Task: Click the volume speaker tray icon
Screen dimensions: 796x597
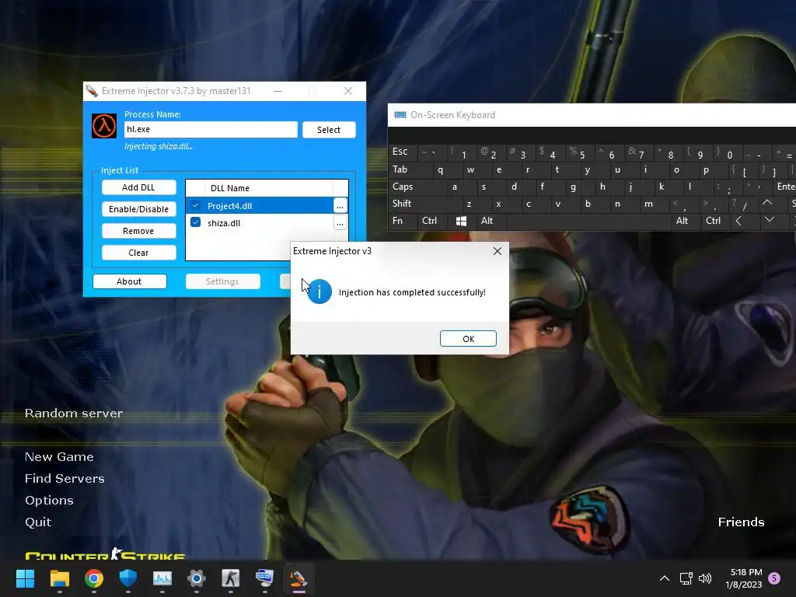Action: click(x=705, y=578)
